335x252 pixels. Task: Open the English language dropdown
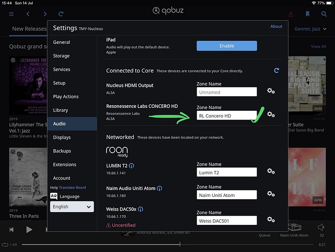tap(72, 207)
